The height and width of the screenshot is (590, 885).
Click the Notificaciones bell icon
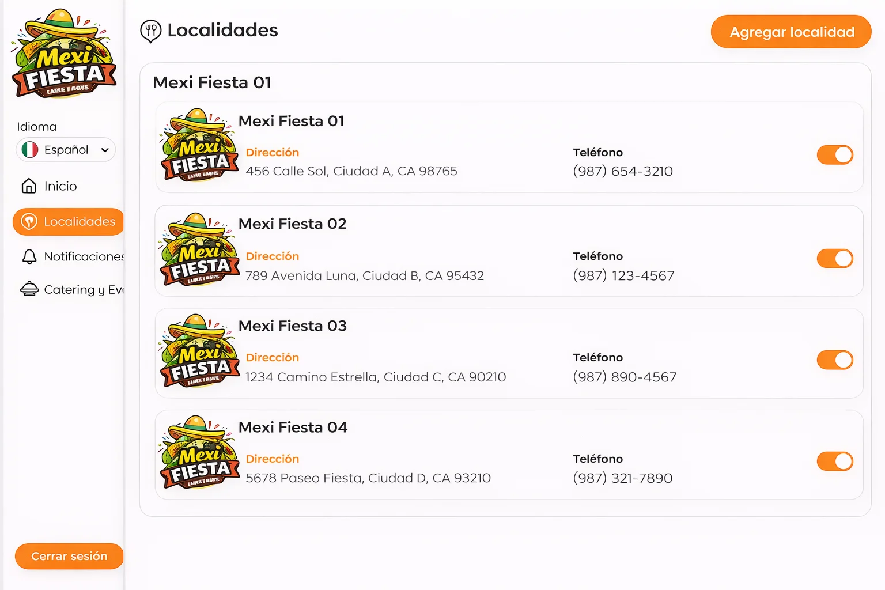(x=29, y=256)
